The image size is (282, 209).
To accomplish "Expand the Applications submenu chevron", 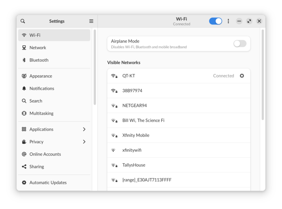I will click(84, 129).
